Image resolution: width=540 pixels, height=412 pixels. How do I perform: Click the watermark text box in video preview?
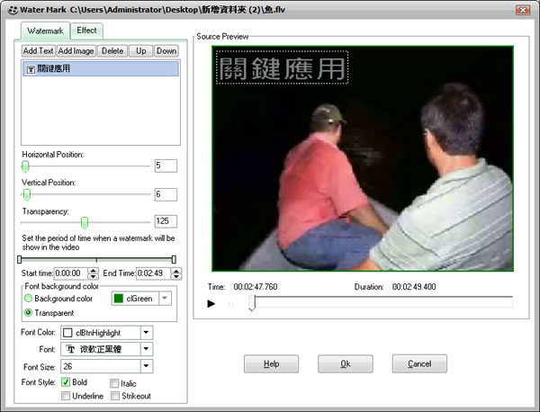point(282,67)
